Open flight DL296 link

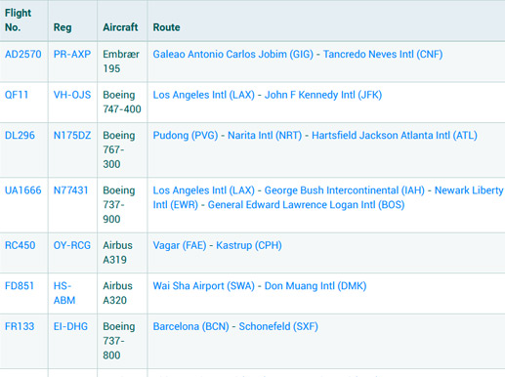pyautogui.click(x=20, y=135)
